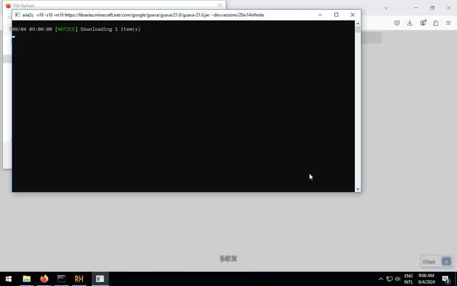Restore down the Firefox browser window
The height and width of the screenshot is (286, 457).
432,8
